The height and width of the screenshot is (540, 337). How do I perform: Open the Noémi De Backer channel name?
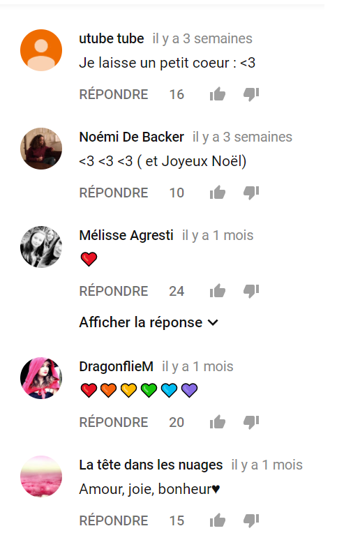tap(132, 137)
